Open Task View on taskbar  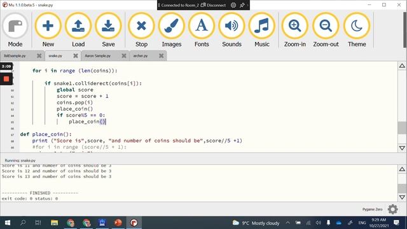[38, 223]
